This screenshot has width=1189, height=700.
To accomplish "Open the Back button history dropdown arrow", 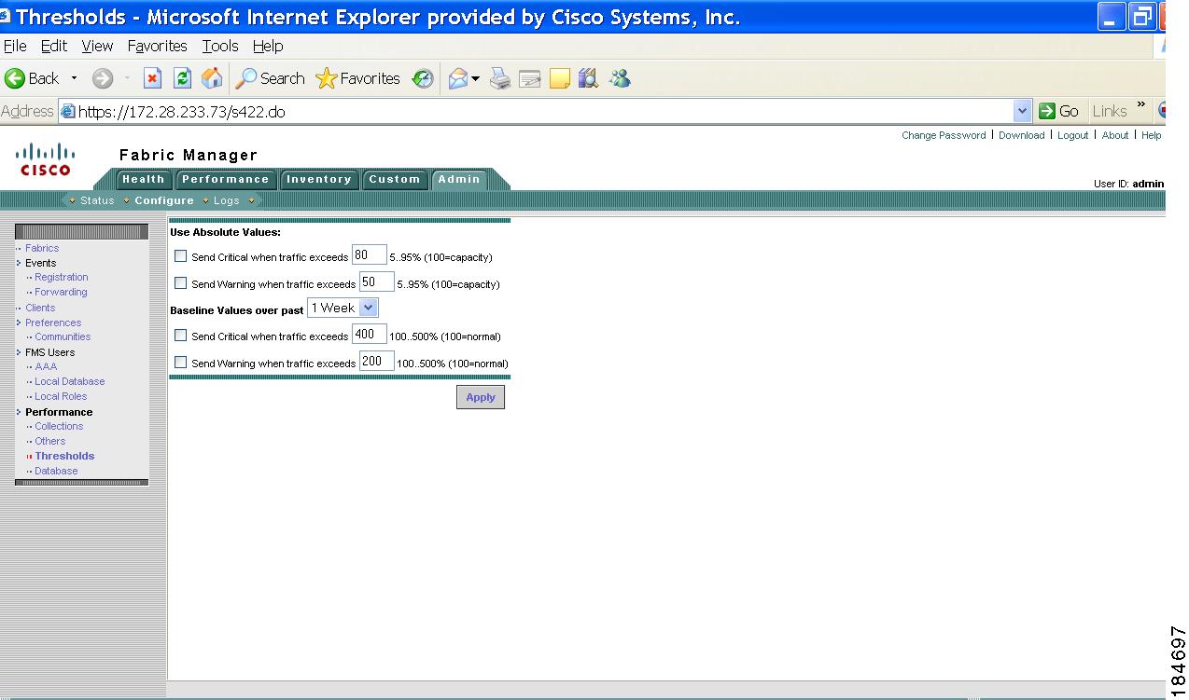I will click(x=75, y=79).
